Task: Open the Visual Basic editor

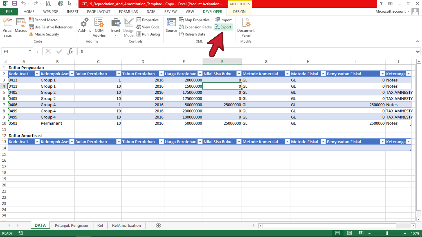Action: tap(7, 27)
